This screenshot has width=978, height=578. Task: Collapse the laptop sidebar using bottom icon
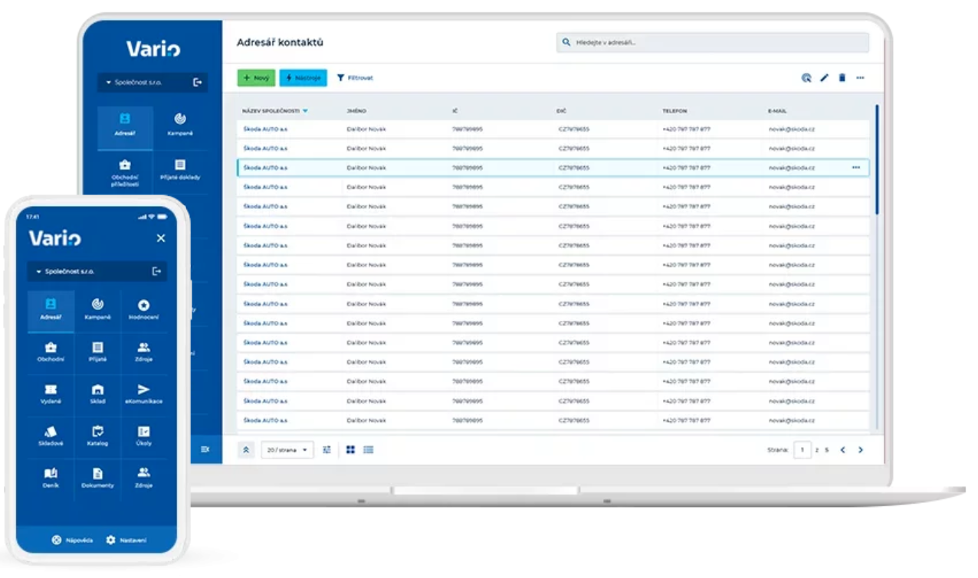click(205, 449)
